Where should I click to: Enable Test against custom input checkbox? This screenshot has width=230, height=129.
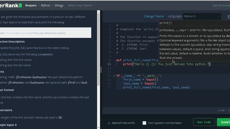tap(144, 123)
